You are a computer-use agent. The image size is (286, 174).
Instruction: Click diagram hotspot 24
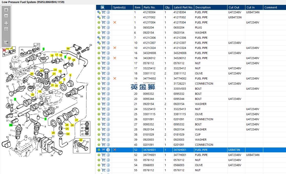pyautogui.click(x=68, y=134)
